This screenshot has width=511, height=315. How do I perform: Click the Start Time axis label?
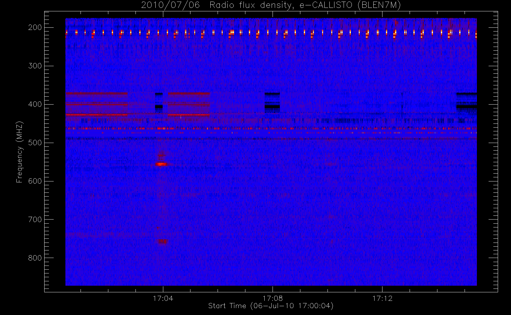(x=271, y=306)
